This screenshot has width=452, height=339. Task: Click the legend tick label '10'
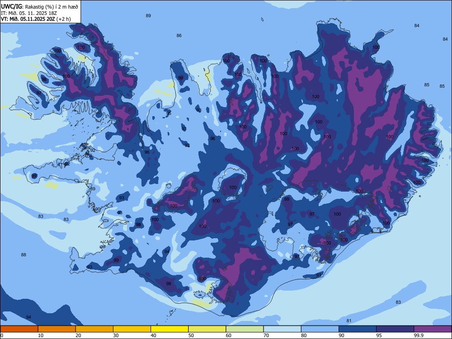[x=41, y=335]
